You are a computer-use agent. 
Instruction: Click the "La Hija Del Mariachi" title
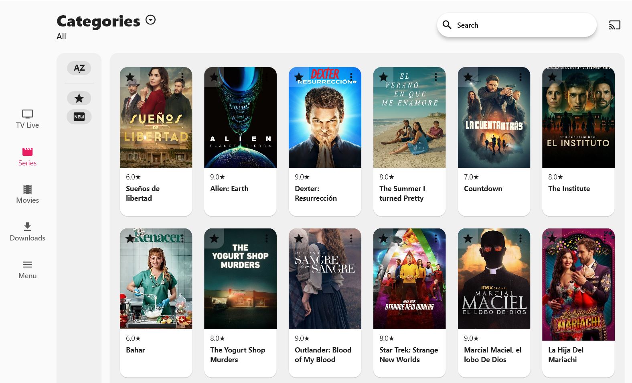pyautogui.click(x=566, y=354)
